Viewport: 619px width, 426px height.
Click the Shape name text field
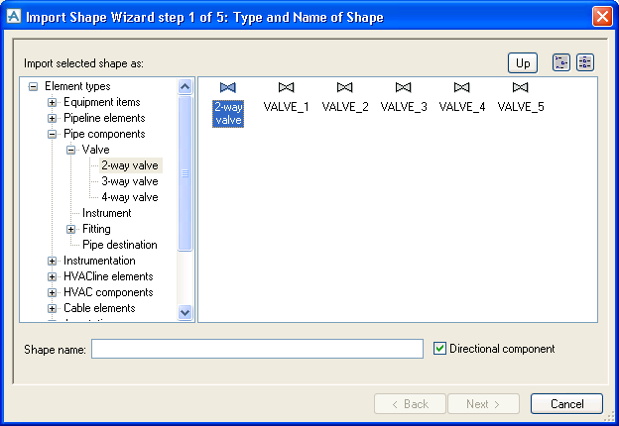click(257, 349)
